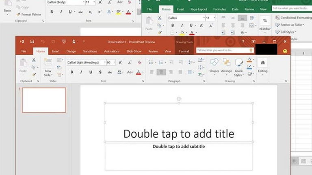Click Paste button in PowerPoint

point(23,67)
